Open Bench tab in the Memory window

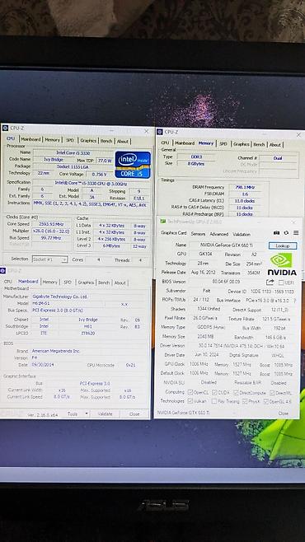click(259, 144)
